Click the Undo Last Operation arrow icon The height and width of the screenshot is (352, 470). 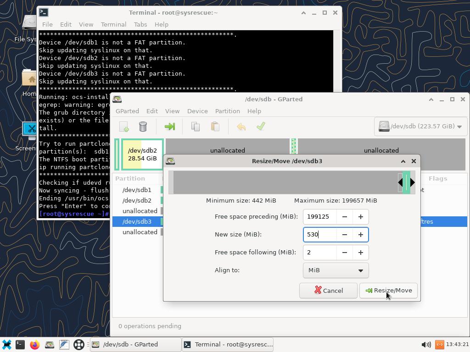(241, 126)
